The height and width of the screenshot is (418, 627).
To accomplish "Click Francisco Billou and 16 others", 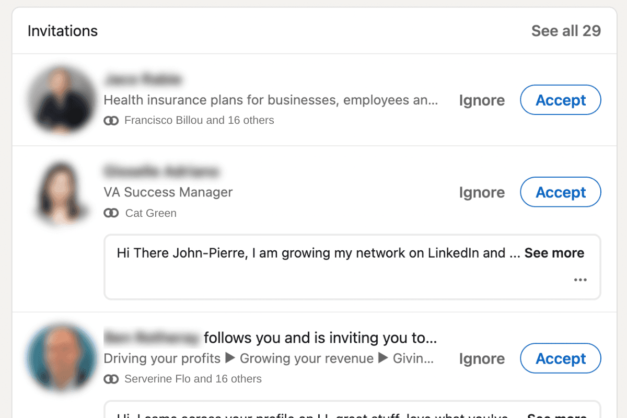I will pyautogui.click(x=199, y=120).
